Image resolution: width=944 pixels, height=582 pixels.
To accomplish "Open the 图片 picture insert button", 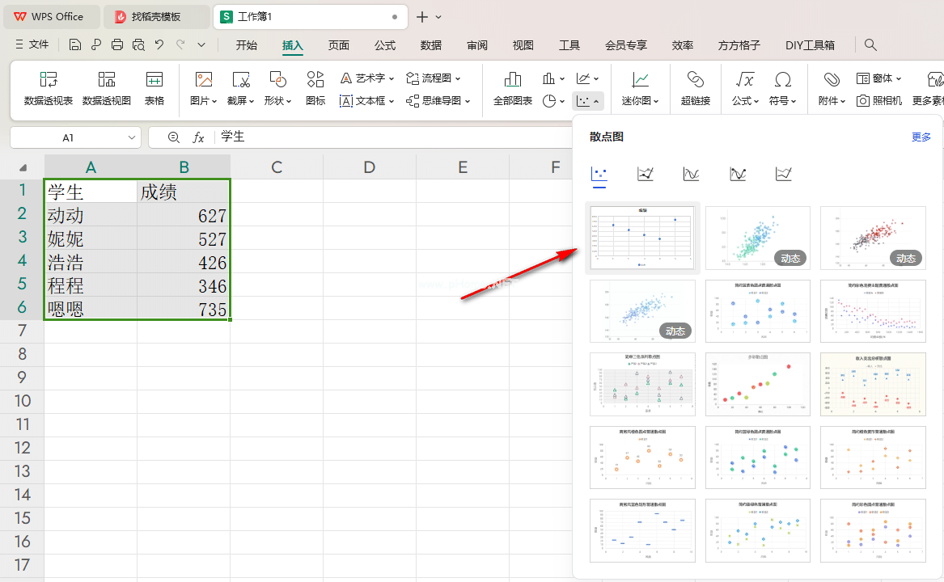I will click(x=204, y=88).
